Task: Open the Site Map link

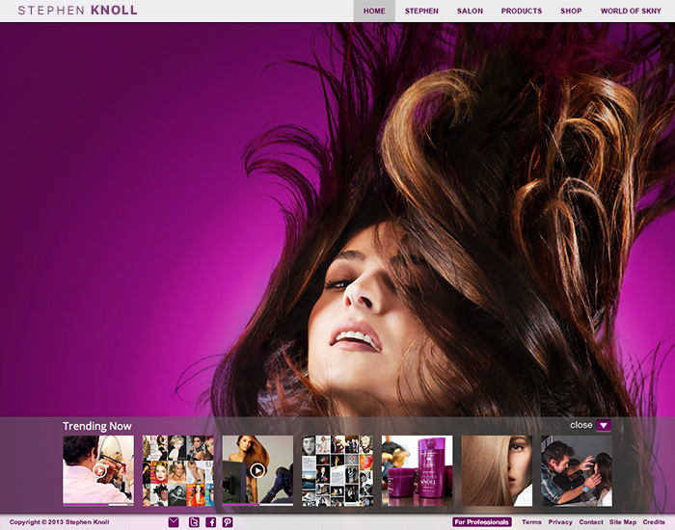Action: (x=623, y=522)
